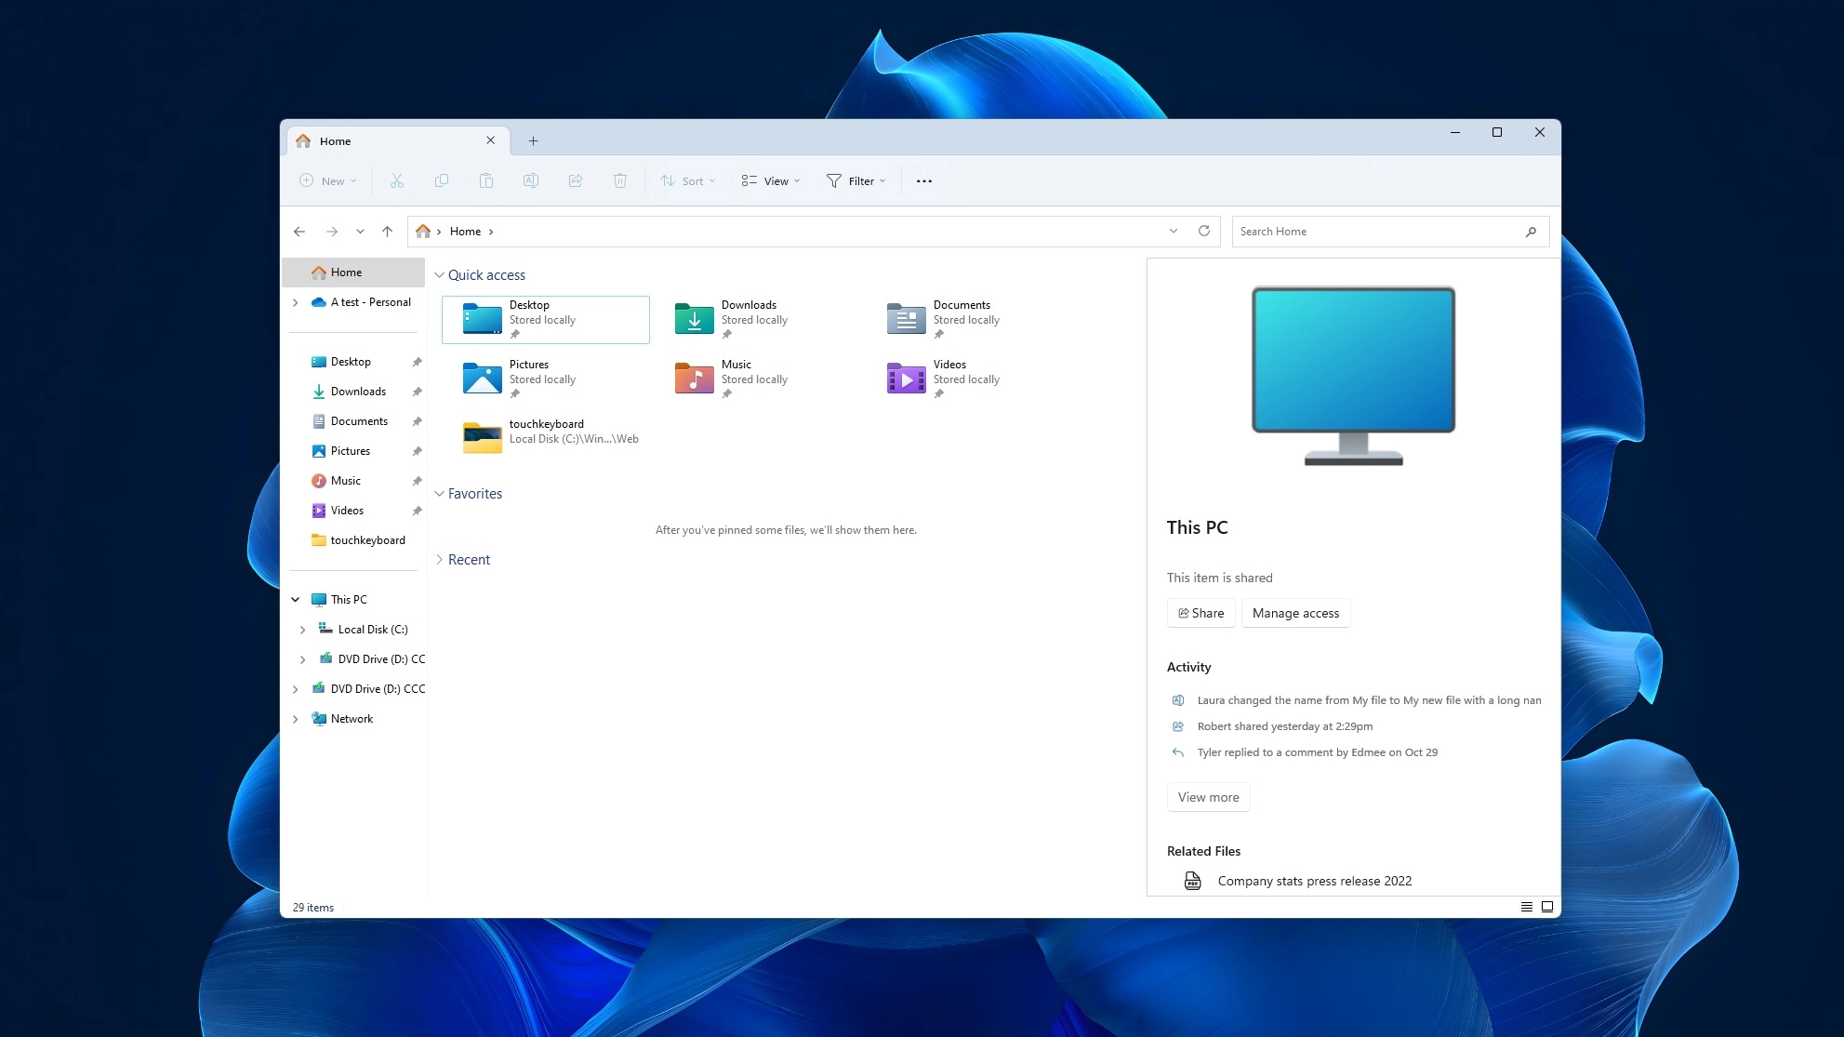Switch to details view in status bar
The height and width of the screenshot is (1037, 1844).
coord(1527,907)
